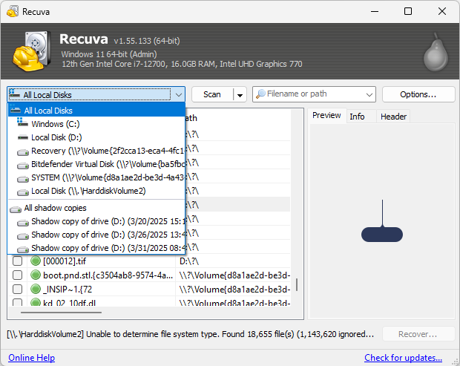Click green status dot for _INSIP~1.{72

36,289
